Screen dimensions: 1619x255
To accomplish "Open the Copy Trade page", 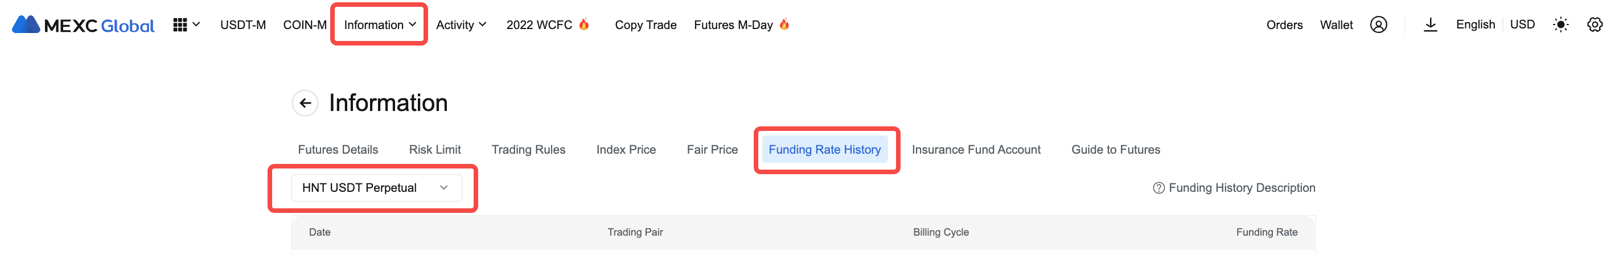I will click(646, 25).
